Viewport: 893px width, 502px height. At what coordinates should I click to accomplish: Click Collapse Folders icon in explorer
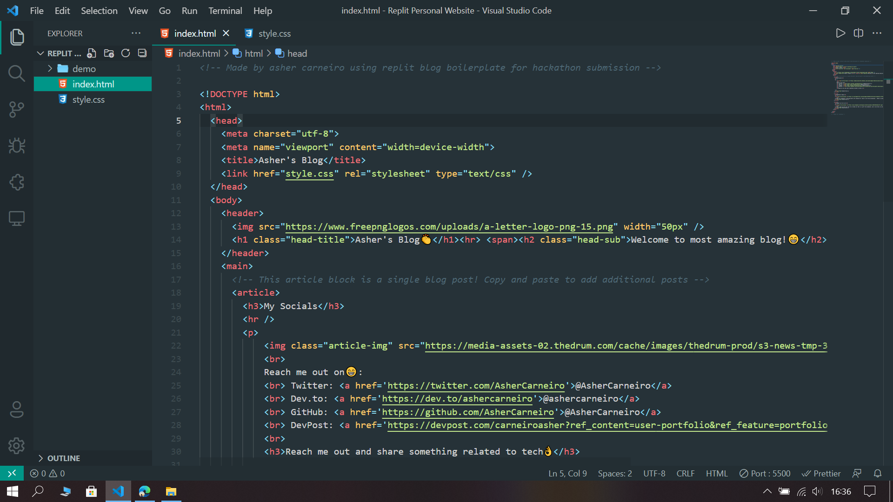click(x=142, y=53)
